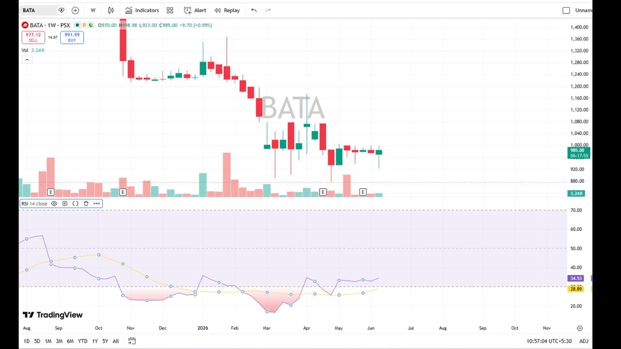
Task: Toggle the ADJ adjusted data setting
Action: [584, 341]
